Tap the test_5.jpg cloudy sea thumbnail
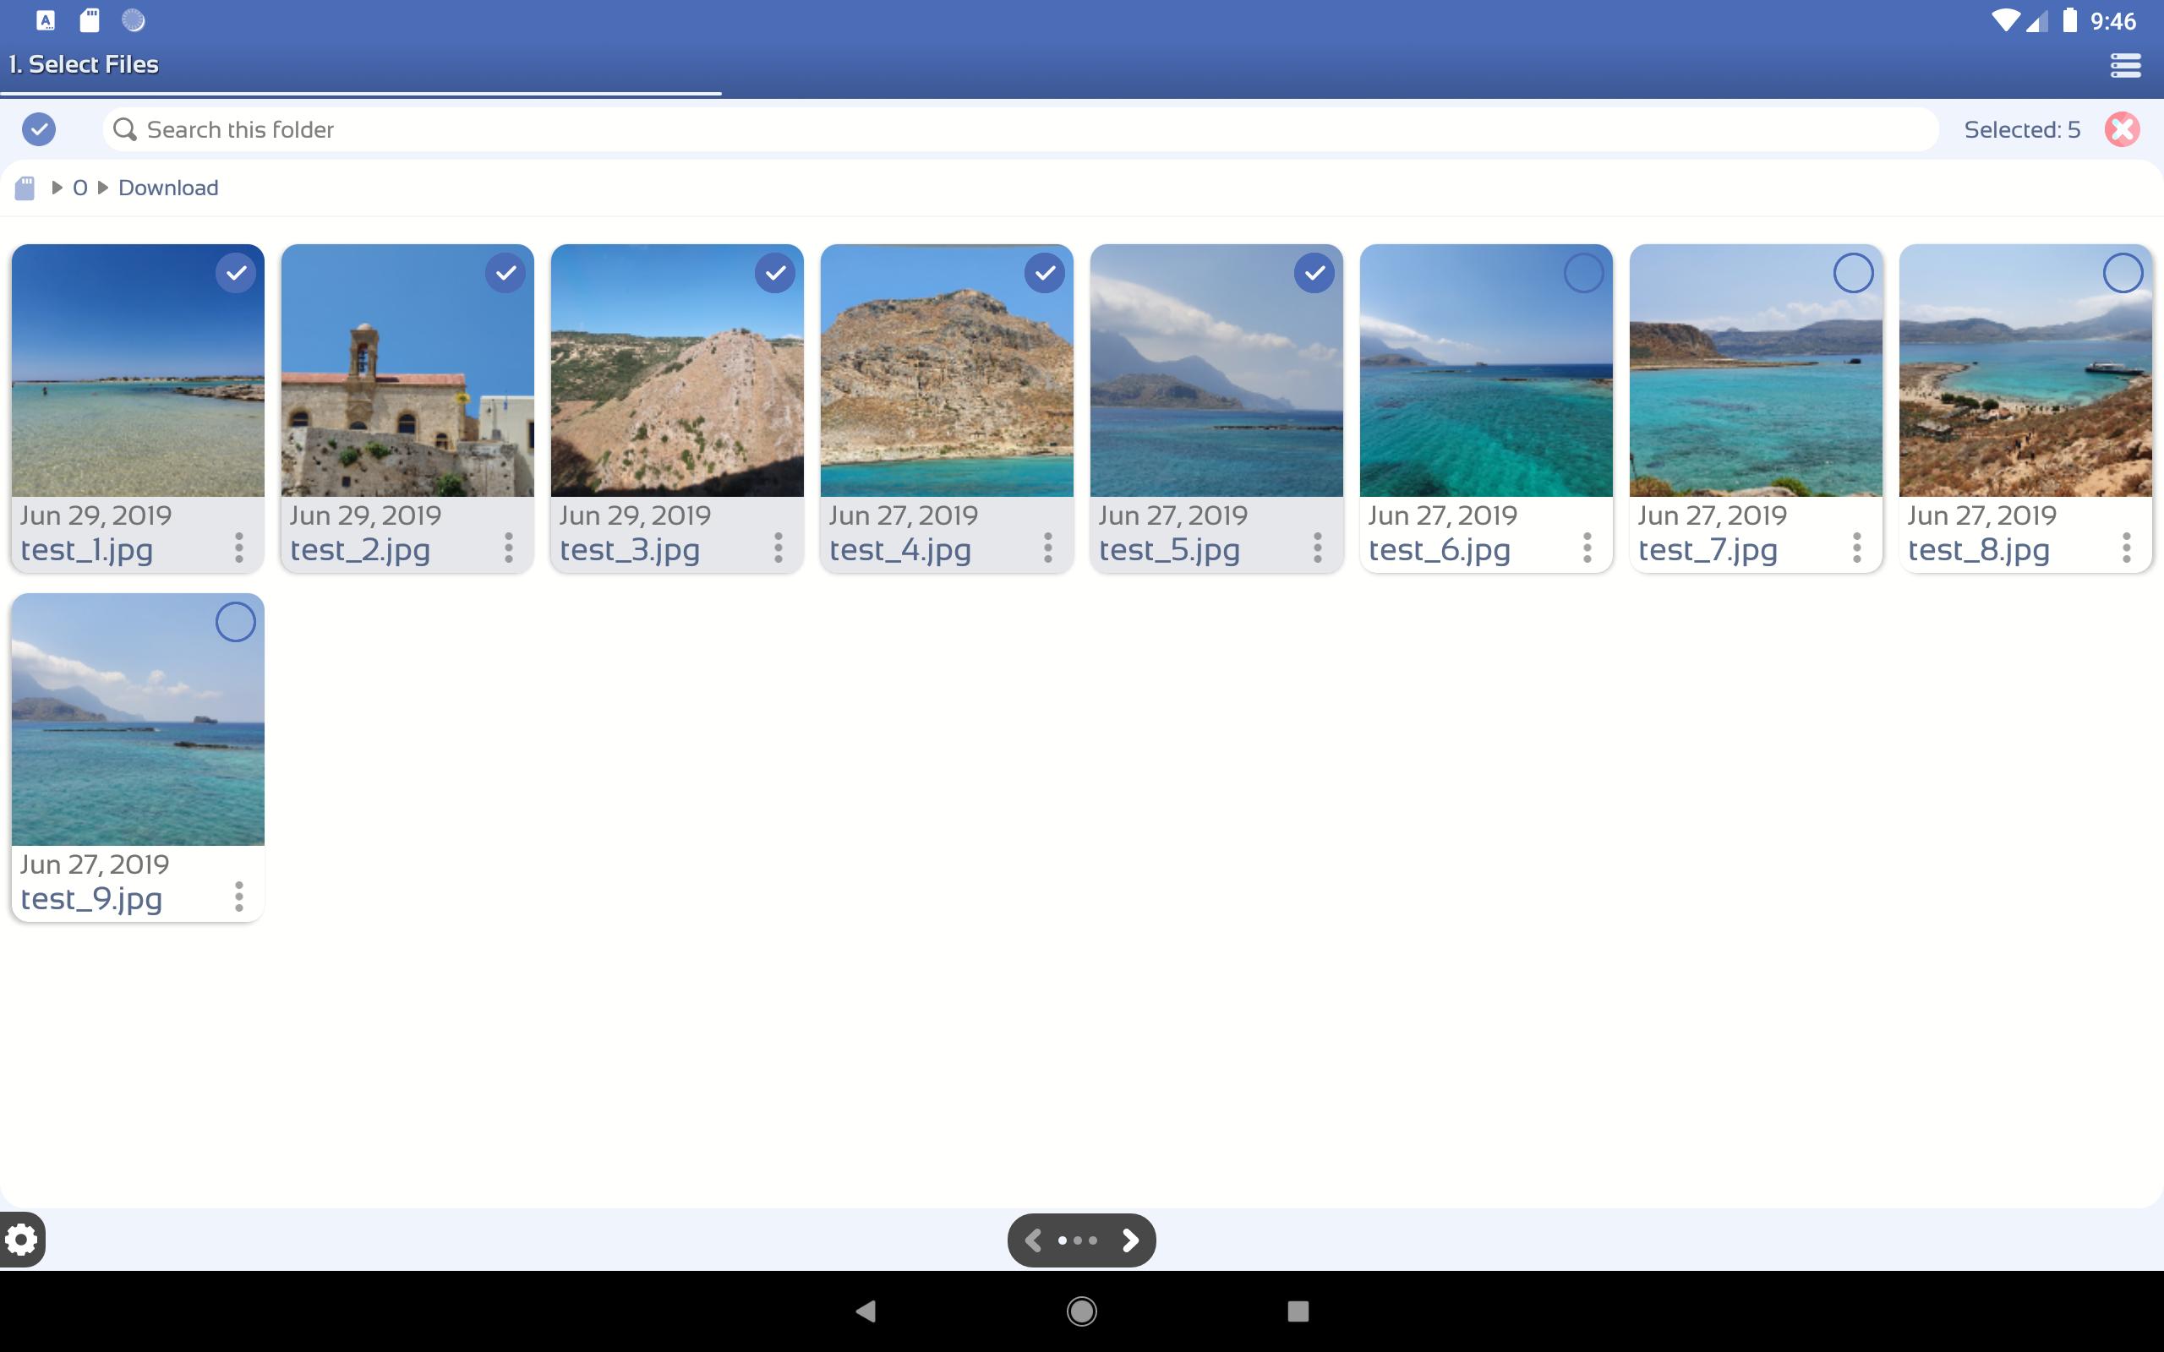 pyautogui.click(x=1216, y=370)
